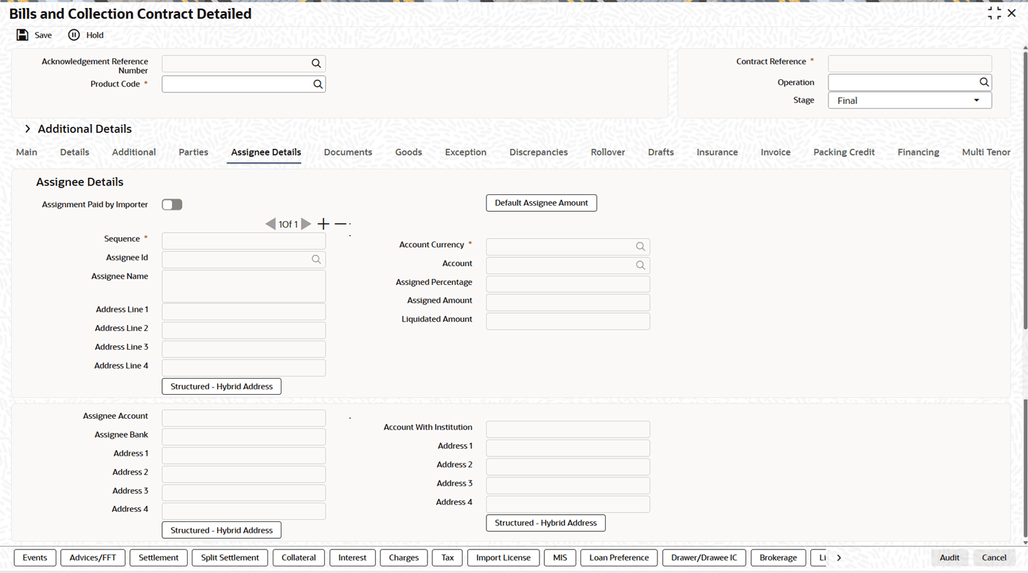Open the Insurance tab
The height and width of the screenshot is (573, 1028).
717,152
